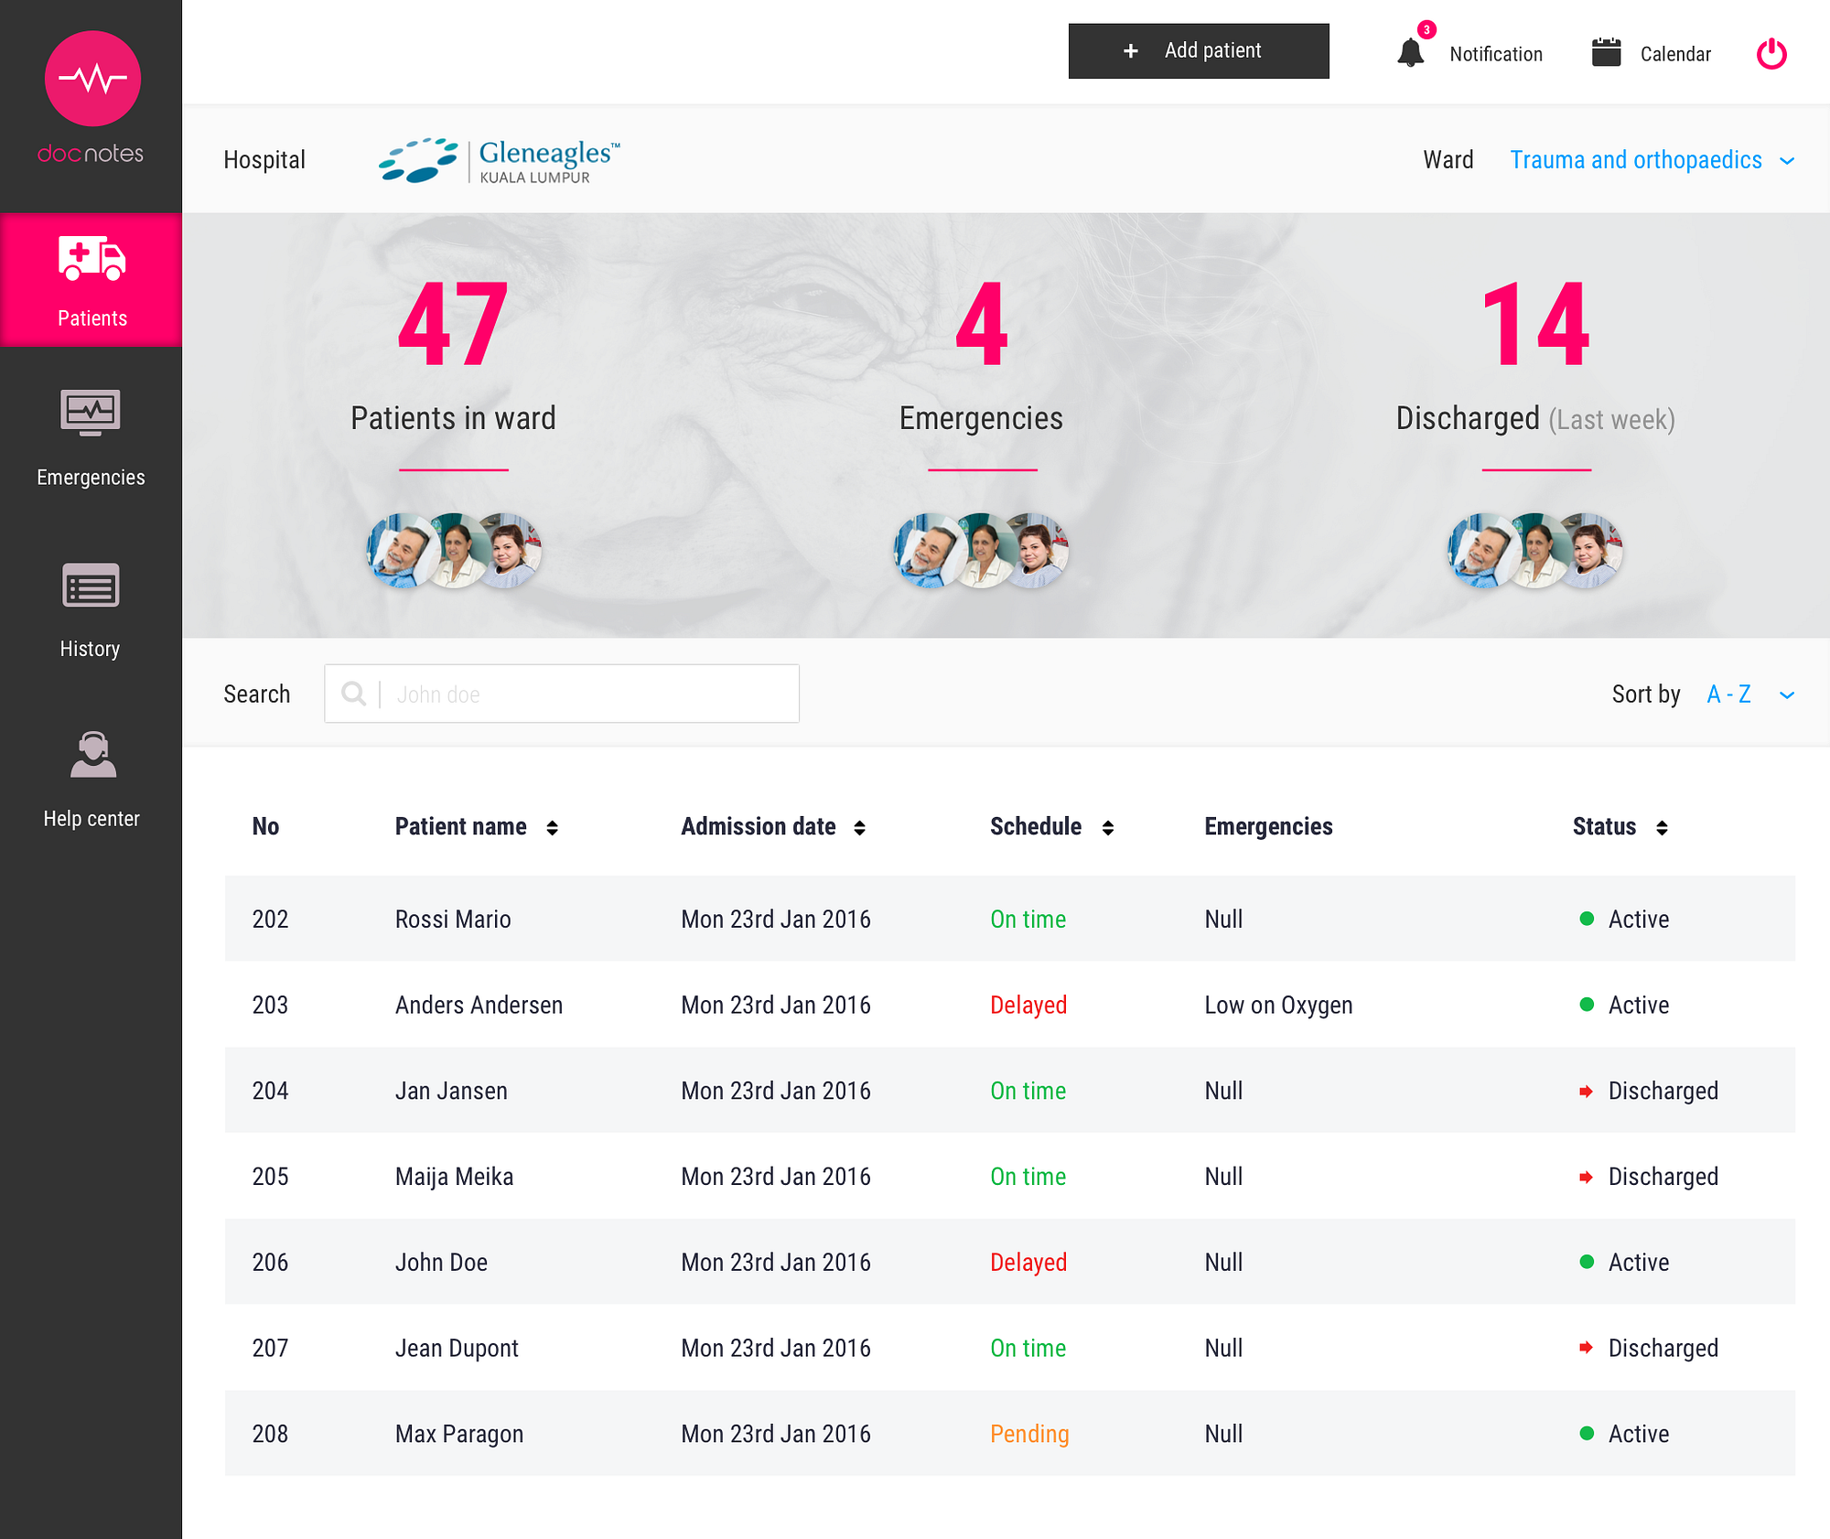Open the notification bell icon
This screenshot has height=1539, width=1830.
point(1410,53)
